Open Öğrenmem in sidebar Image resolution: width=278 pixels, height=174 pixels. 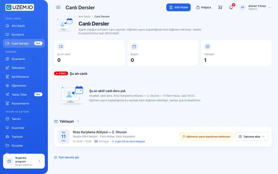(x=24, y=85)
